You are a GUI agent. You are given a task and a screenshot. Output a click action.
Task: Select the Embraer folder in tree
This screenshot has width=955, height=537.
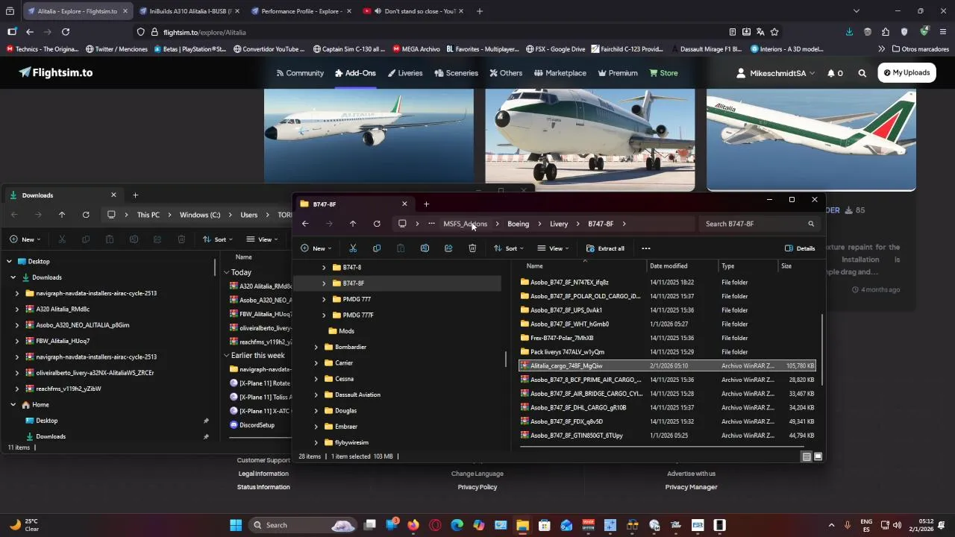coord(346,427)
